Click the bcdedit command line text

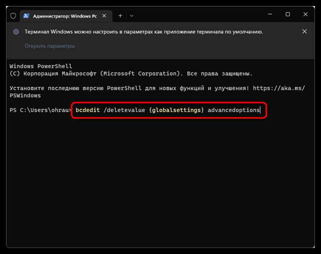168,110
